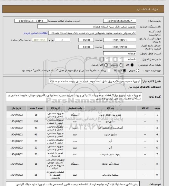Click the سوئیچ پوش باتن item name

(x=110, y=175)
